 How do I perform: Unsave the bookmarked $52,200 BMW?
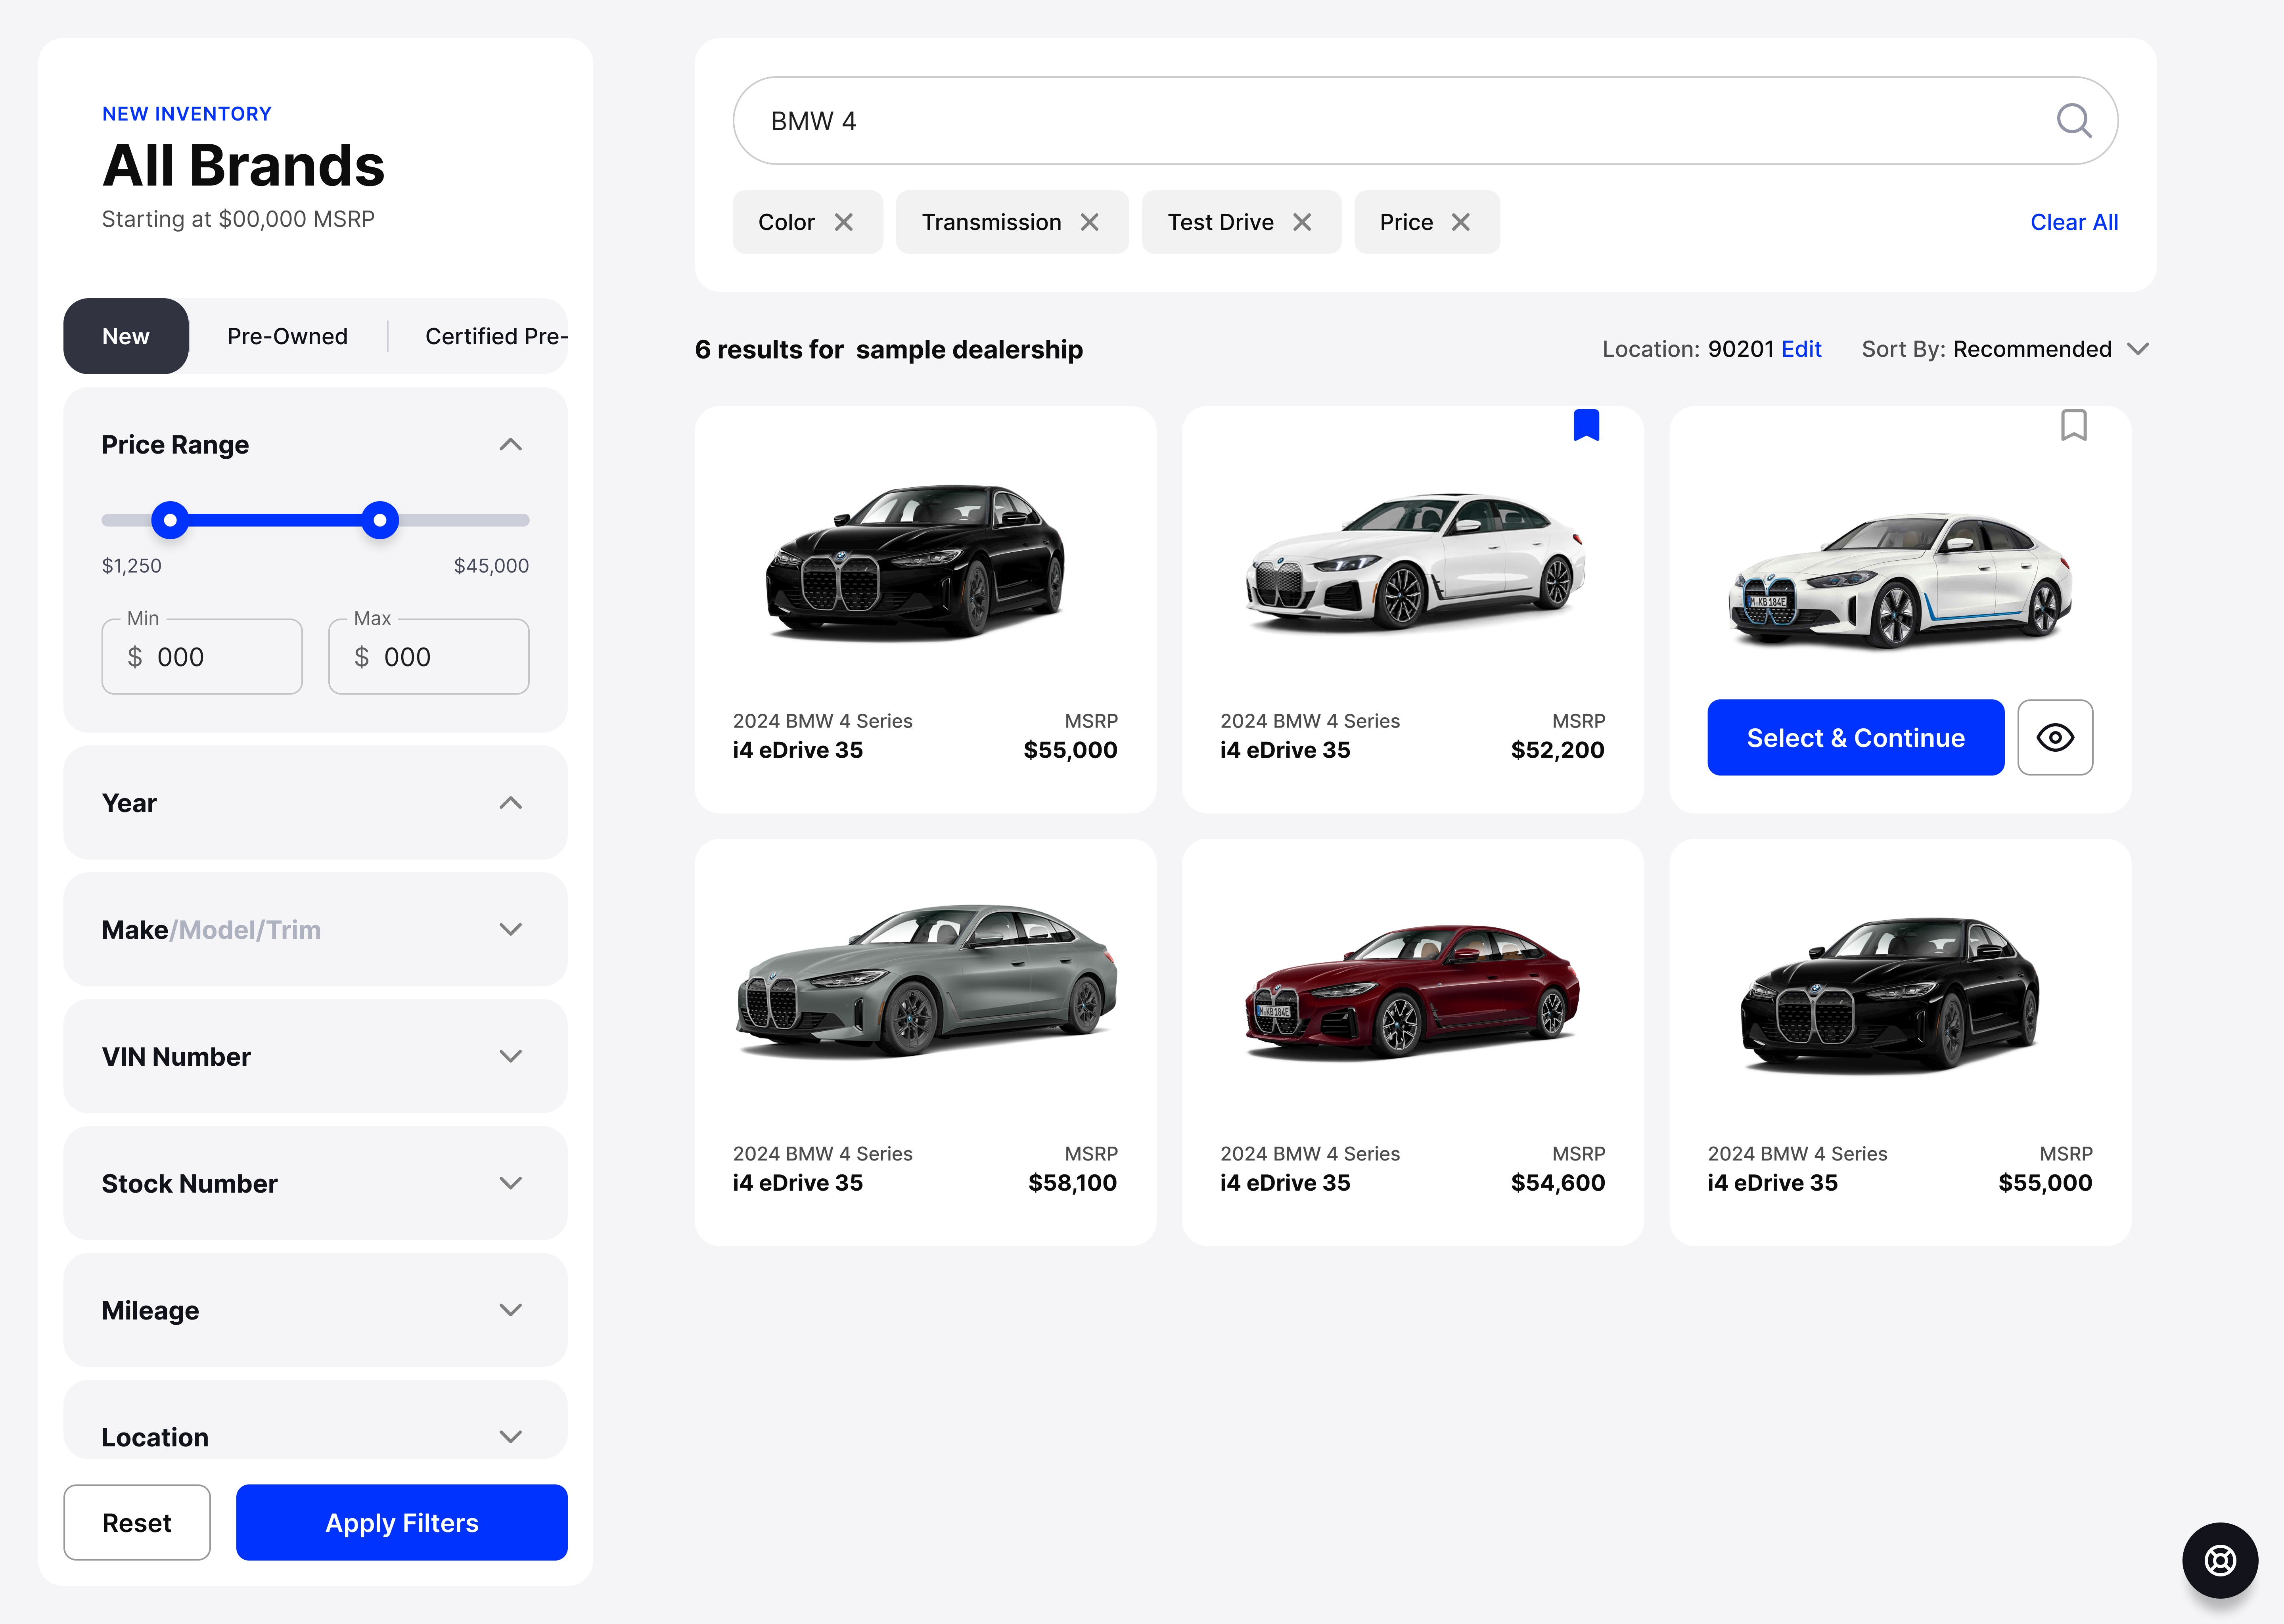[1586, 425]
